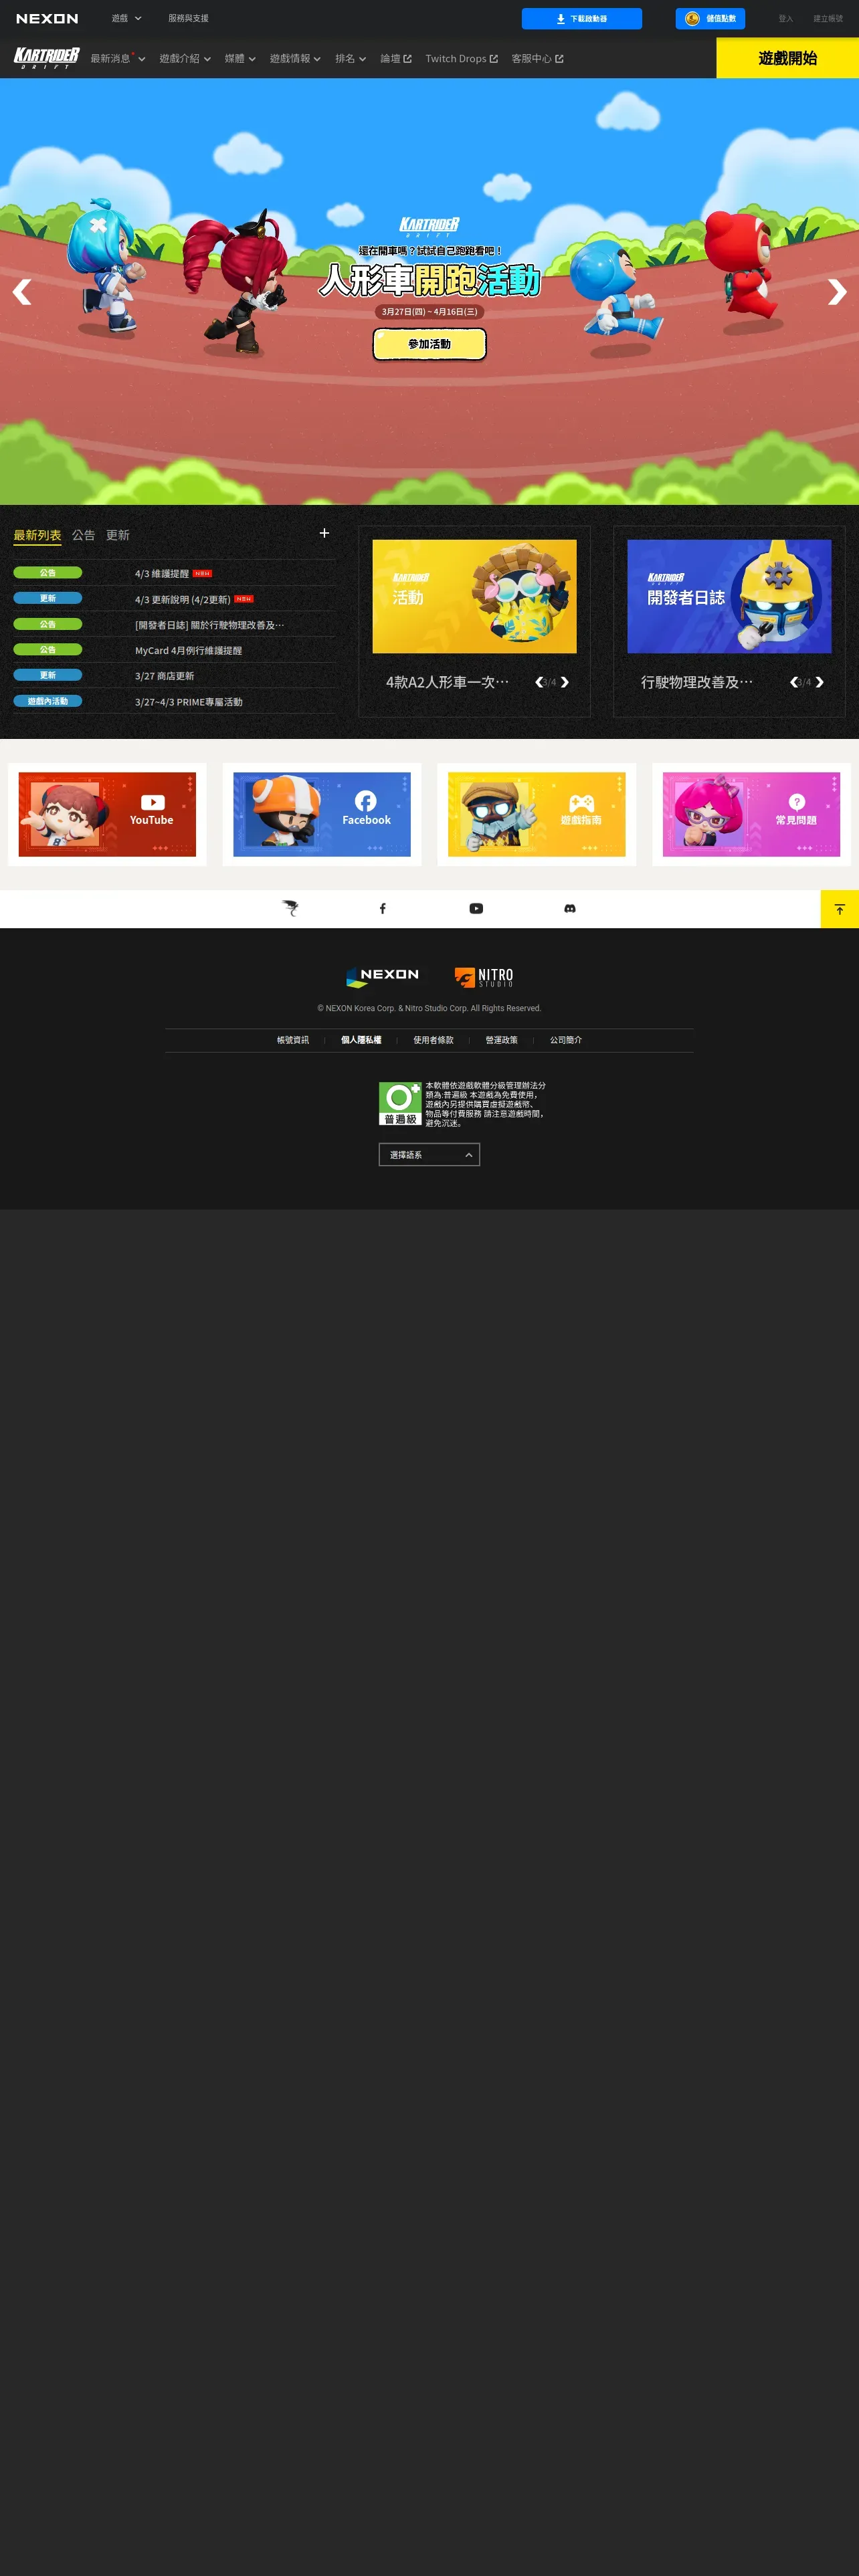Image resolution: width=859 pixels, height=2576 pixels.
Task: Expand the 媒體 navigation menu
Action: click(240, 59)
